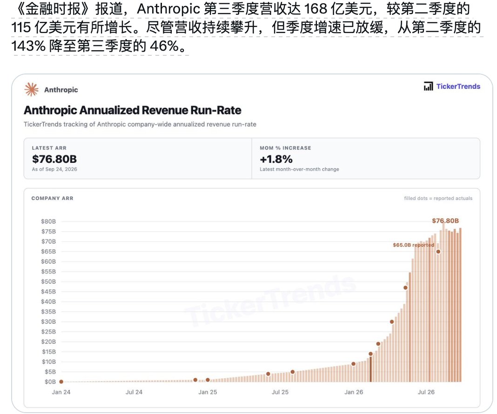This screenshot has height=414, width=497.
Task: Click the Jan 25 x-axis label
Action: (208, 392)
